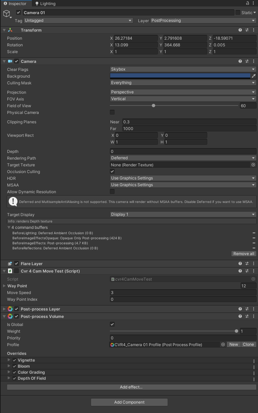Switch to the Lighting tab

pos(45,4)
